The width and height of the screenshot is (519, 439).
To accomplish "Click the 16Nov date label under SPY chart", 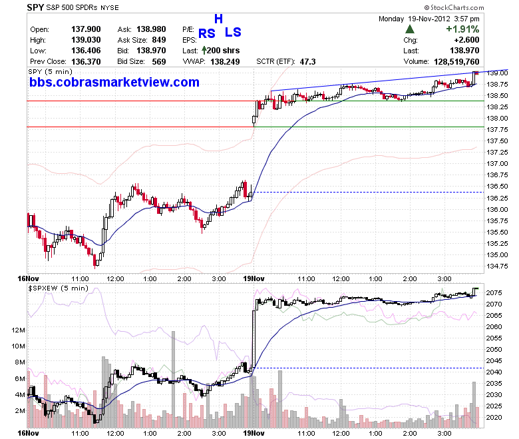I will [x=28, y=278].
